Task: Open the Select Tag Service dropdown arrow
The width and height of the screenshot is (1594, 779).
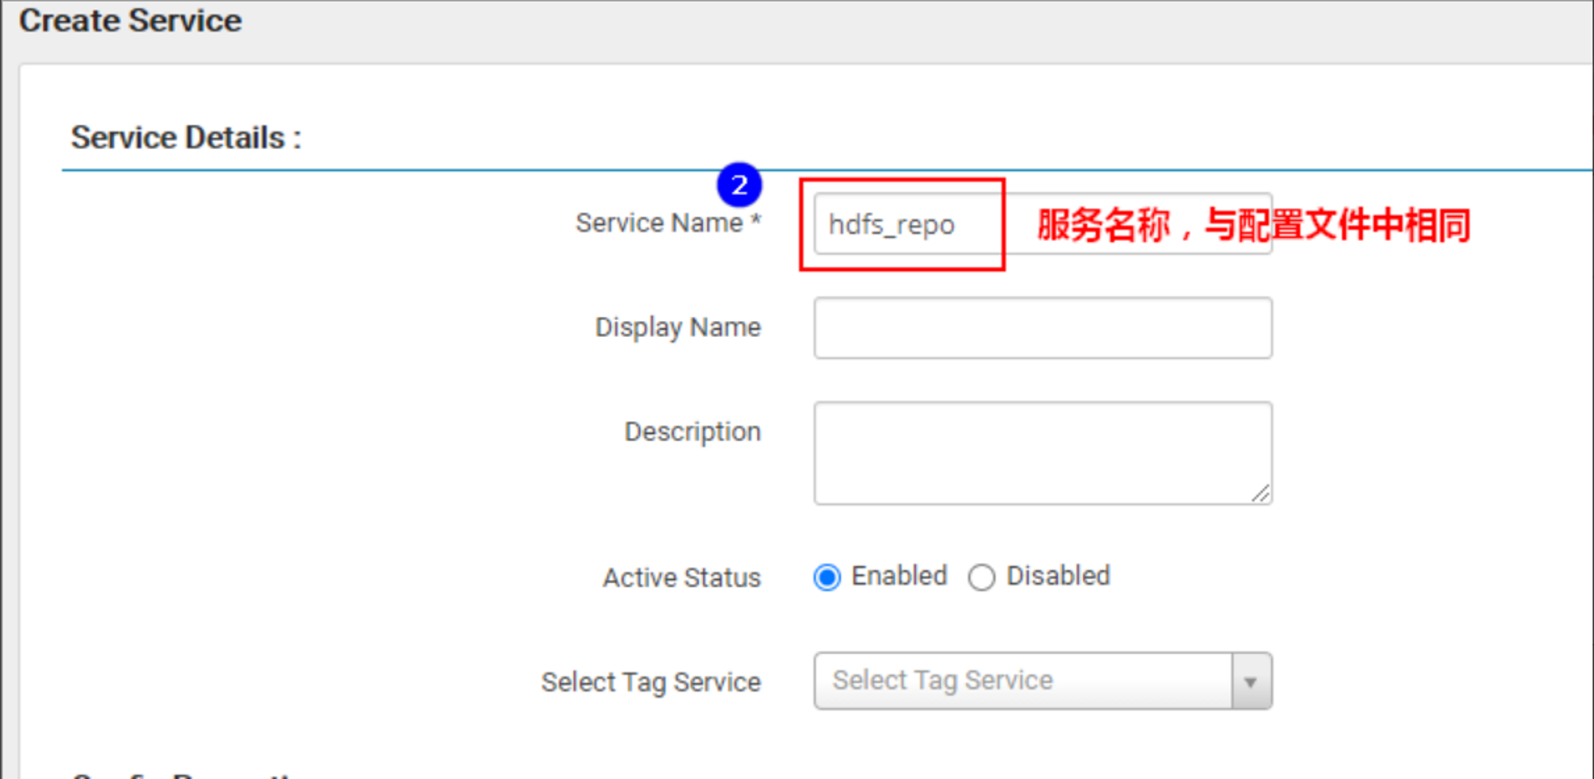Action: [1250, 682]
